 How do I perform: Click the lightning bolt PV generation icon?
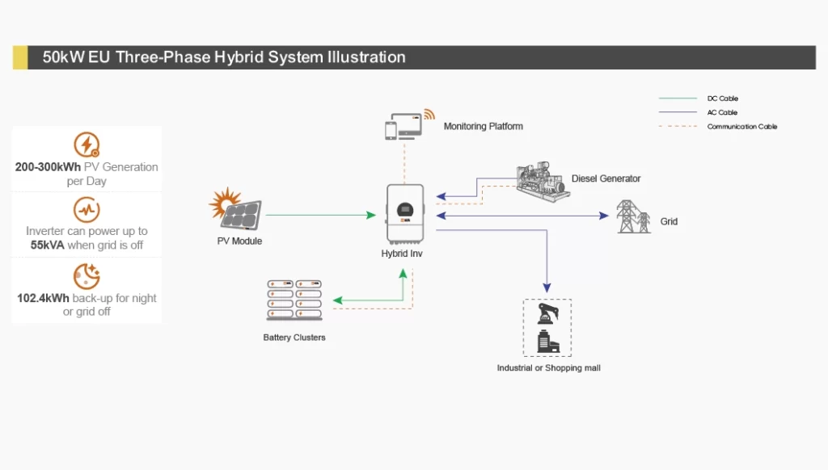87,145
